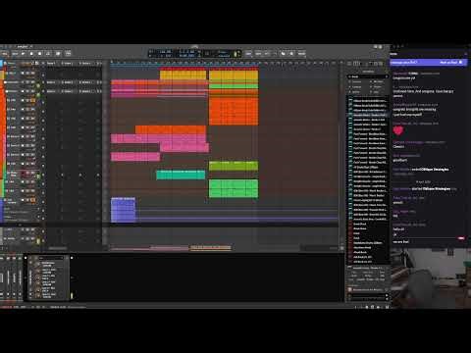Click the half-moon icon in the top-right toolbar
The image size is (471, 353).
(x=284, y=53)
